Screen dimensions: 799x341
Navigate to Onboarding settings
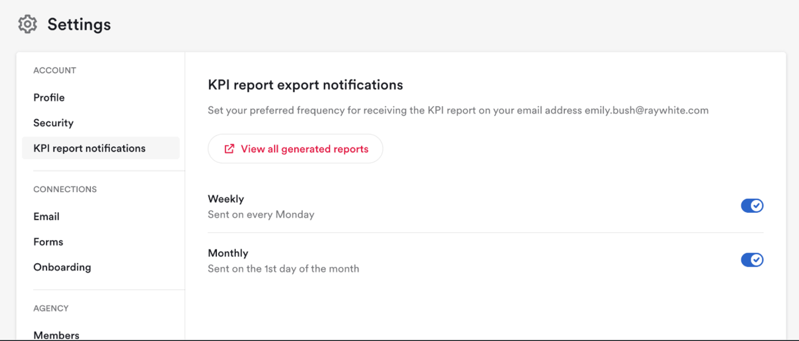click(62, 267)
